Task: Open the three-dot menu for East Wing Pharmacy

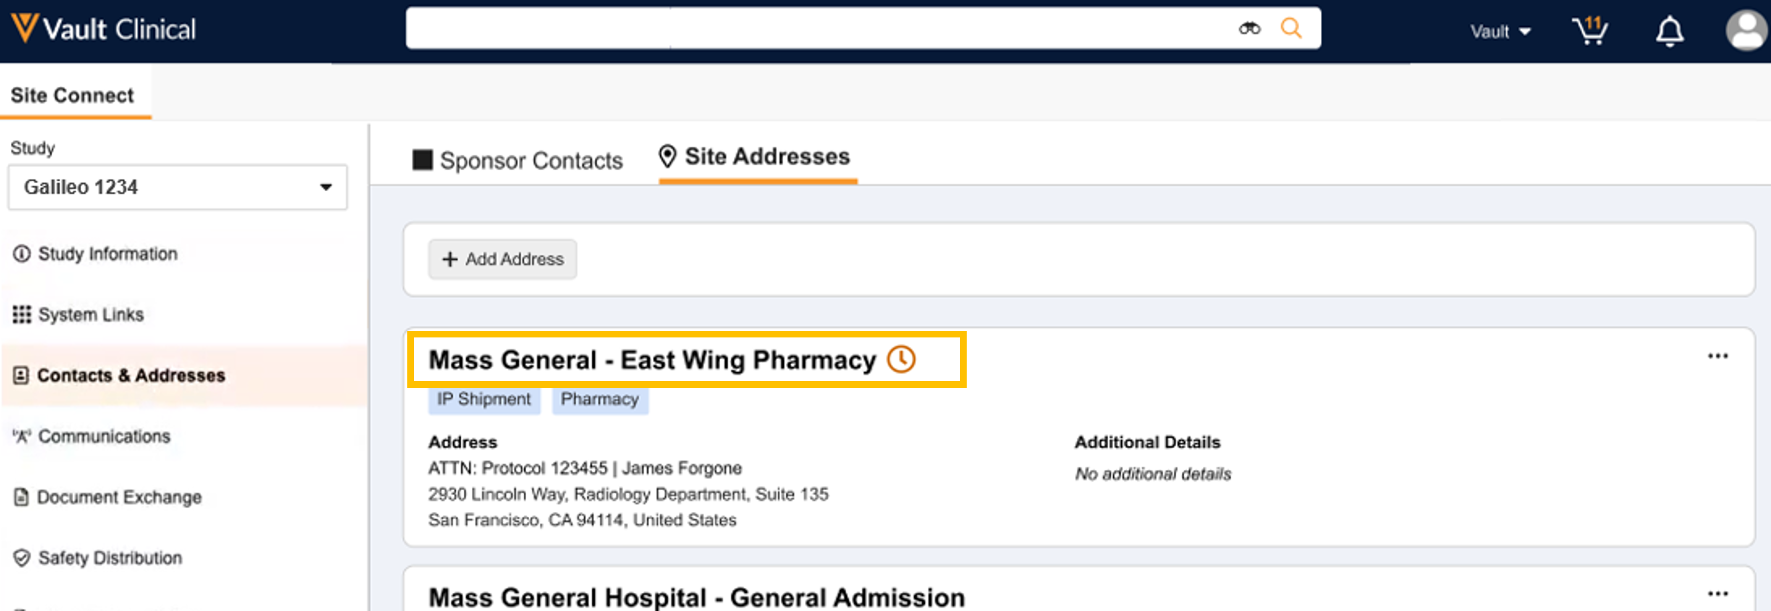Action: coord(1717,356)
